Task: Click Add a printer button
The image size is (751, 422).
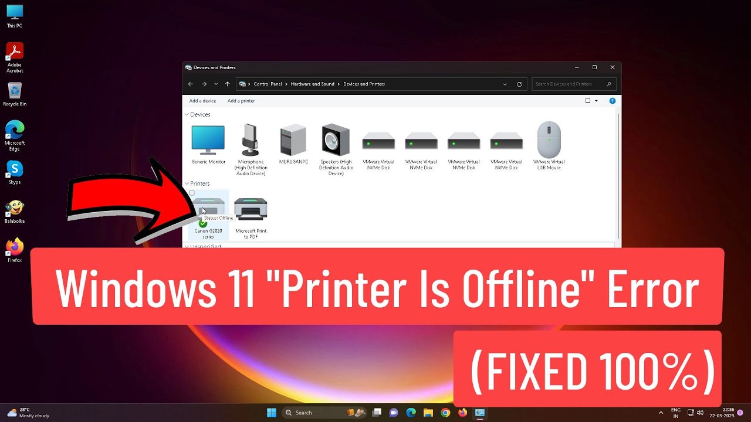Action: [x=241, y=101]
